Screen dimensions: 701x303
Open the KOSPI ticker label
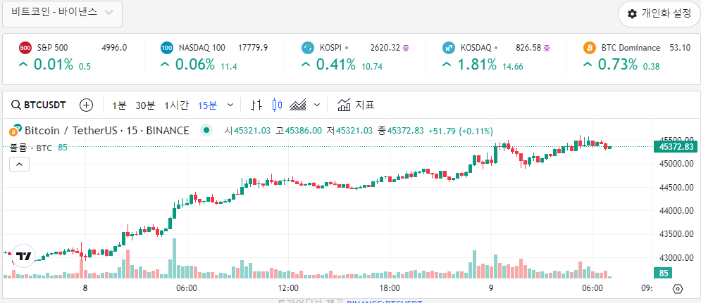click(x=331, y=48)
